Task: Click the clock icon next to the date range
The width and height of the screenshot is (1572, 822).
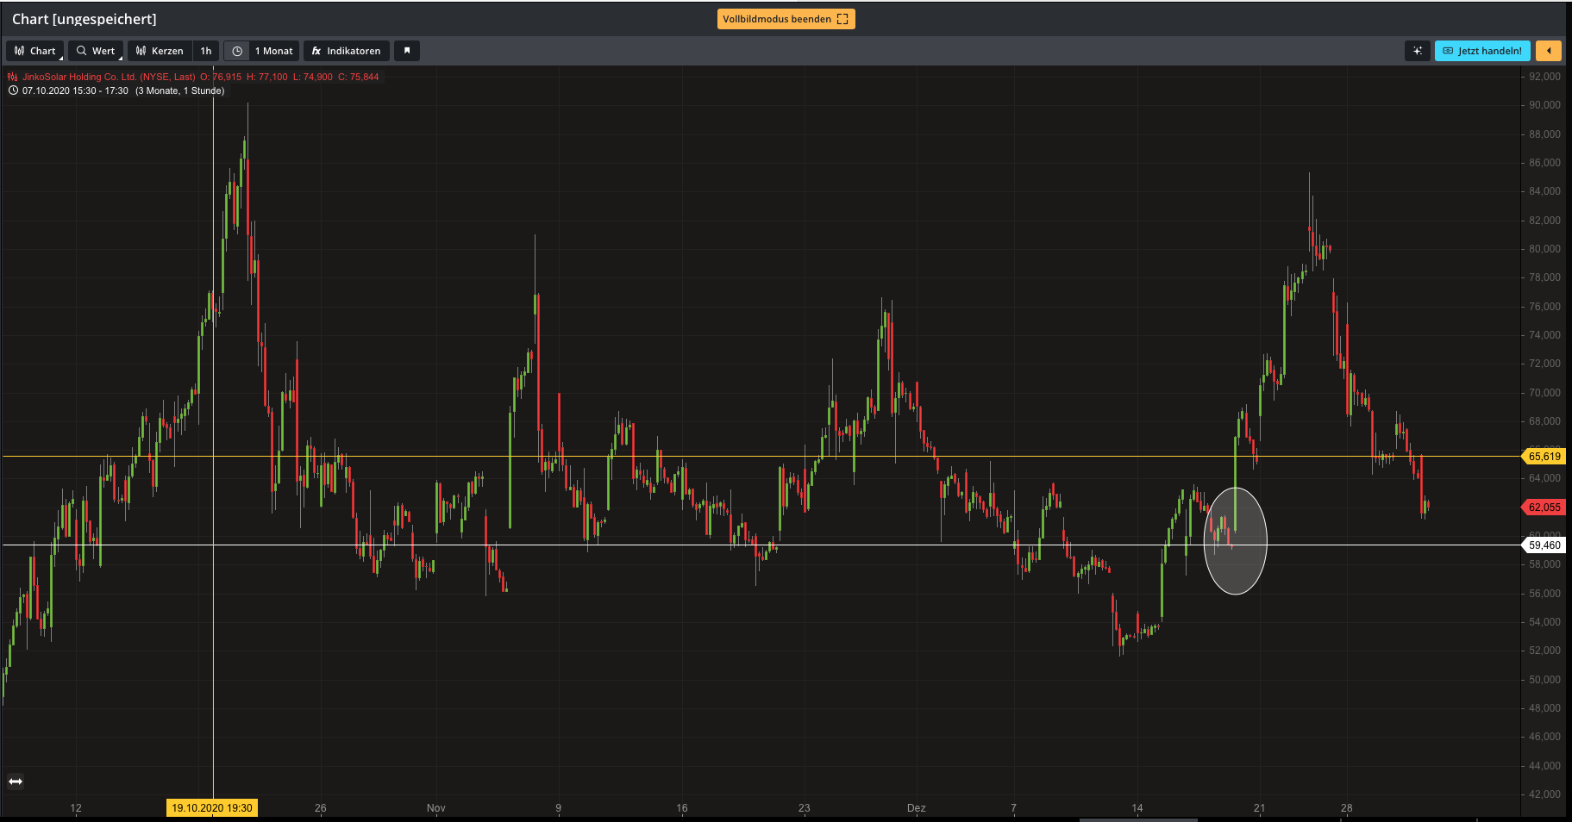Action: [13, 90]
